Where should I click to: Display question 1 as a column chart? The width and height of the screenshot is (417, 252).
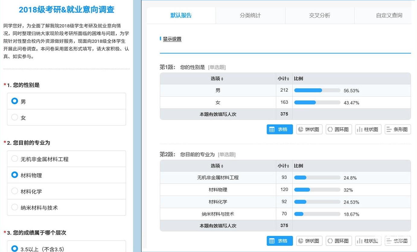pyautogui.click(x=368, y=129)
